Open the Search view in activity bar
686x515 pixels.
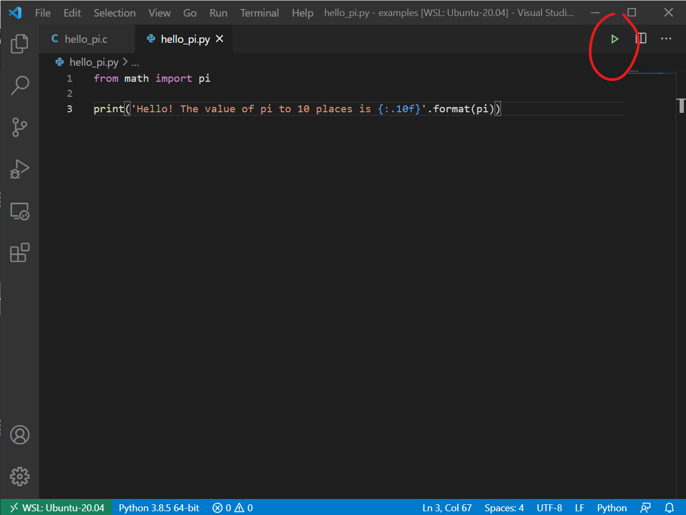[20, 85]
